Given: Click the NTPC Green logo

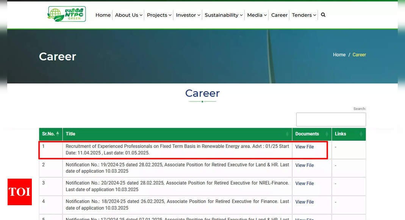Looking at the screenshot, I should click(x=67, y=14).
